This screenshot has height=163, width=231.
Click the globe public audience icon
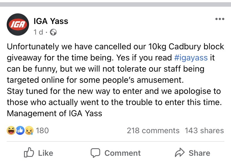53,33
